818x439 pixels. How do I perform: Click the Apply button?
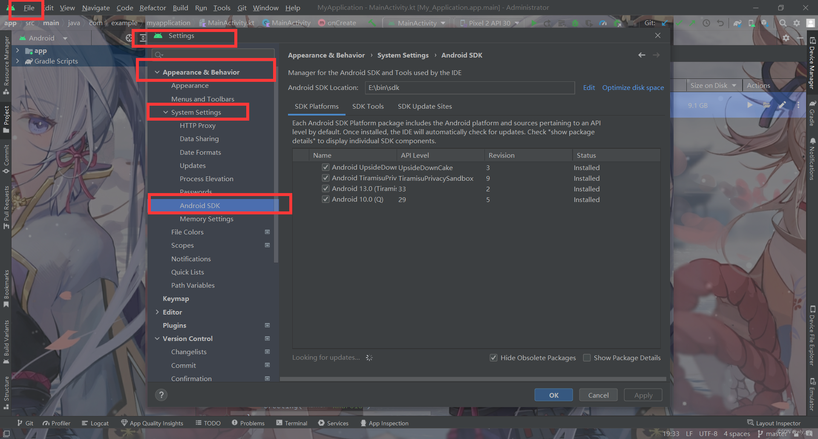click(643, 395)
